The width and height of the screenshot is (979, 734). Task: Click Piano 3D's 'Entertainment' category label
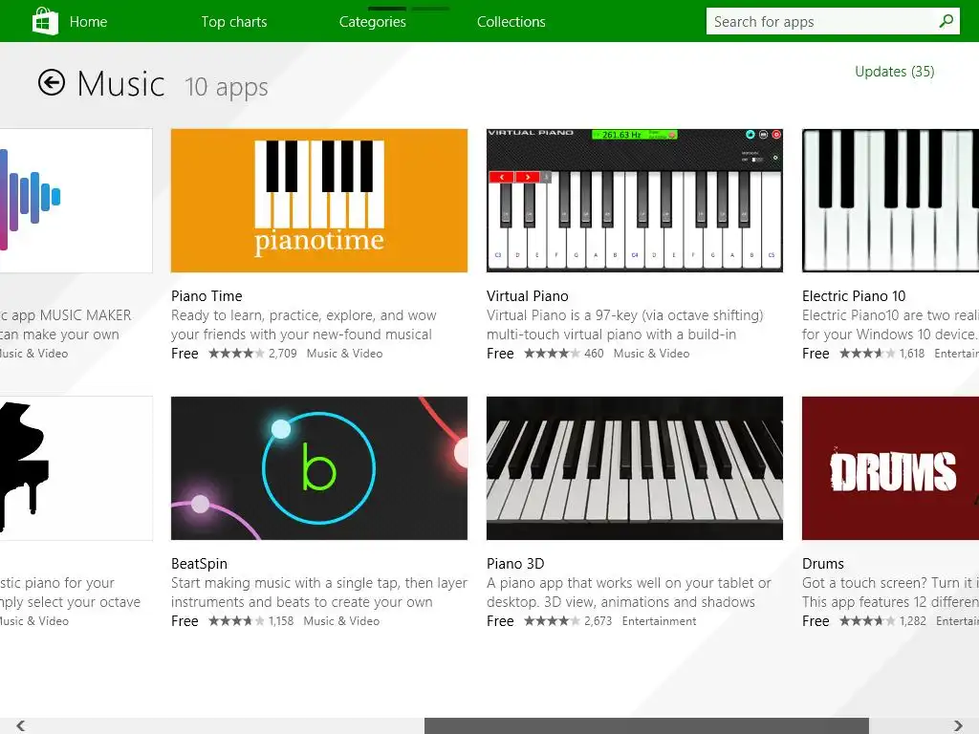coord(659,621)
